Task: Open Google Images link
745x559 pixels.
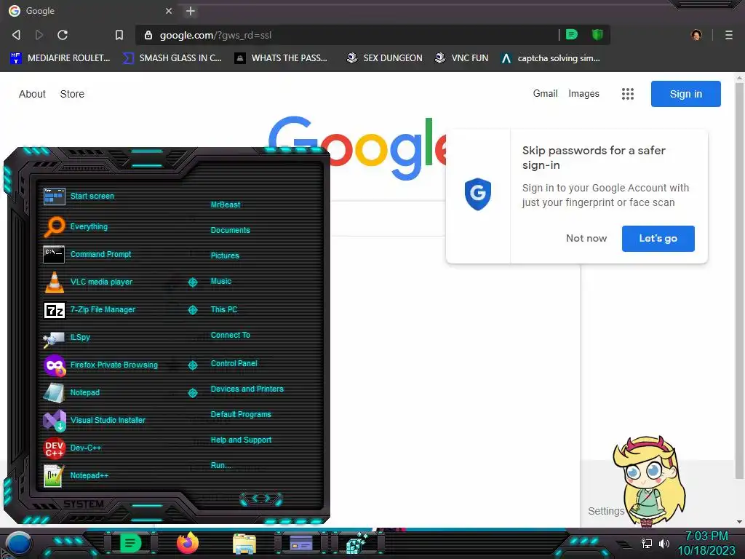Action: (583, 94)
